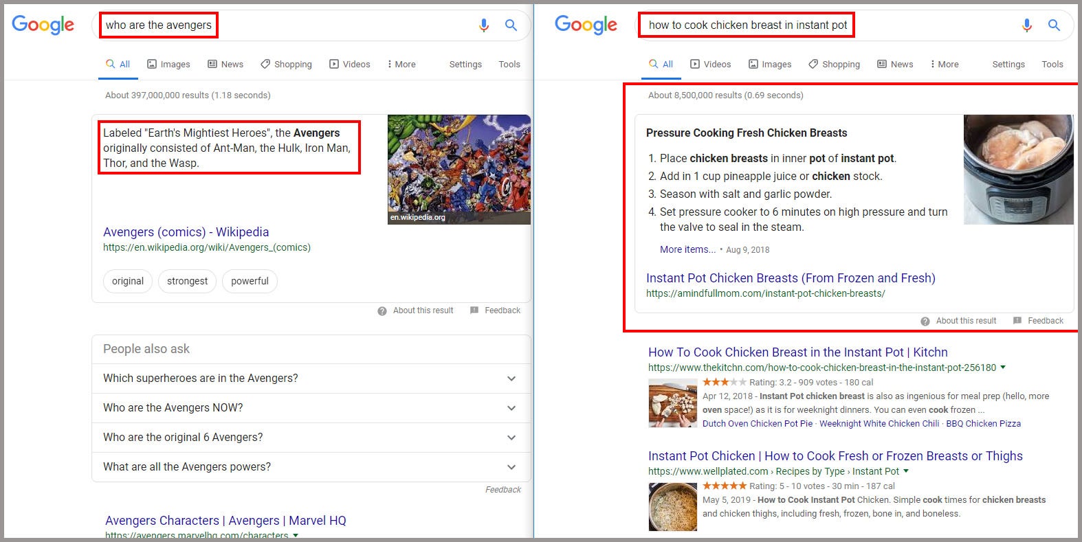Image resolution: width=1082 pixels, height=542 pixels.
Task: Open Kitchn result cutting board thumbnail
Action: click(673, 403)
